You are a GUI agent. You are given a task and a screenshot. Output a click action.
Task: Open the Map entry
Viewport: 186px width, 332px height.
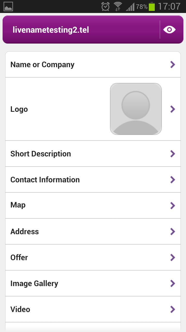tap(18, 205)
